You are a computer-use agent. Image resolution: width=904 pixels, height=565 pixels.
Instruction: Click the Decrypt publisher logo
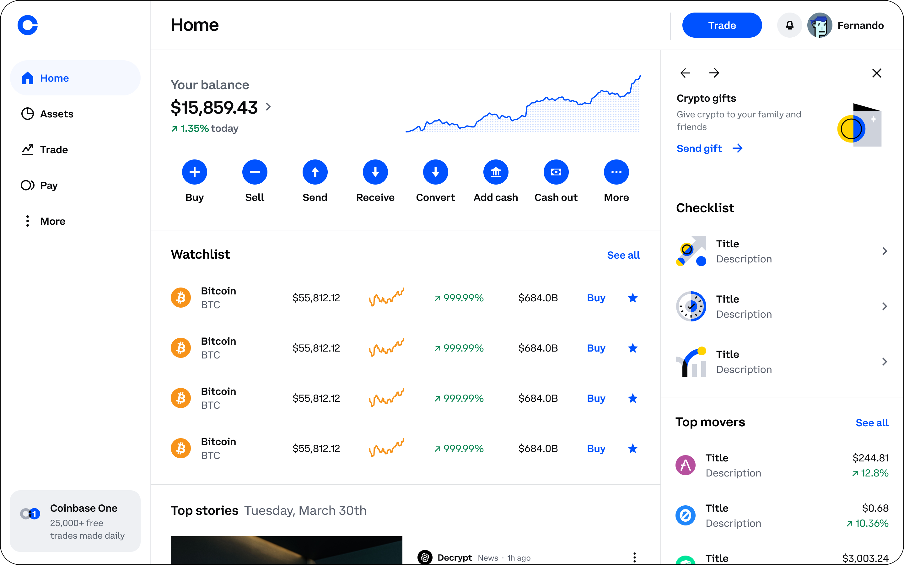click(425, 557)
